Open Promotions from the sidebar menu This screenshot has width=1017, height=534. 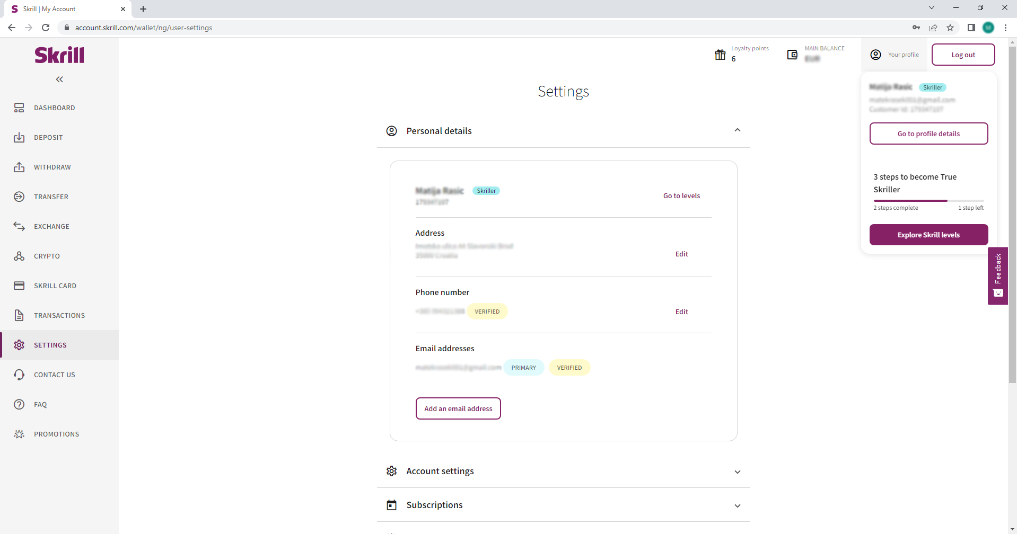[59, 434]
